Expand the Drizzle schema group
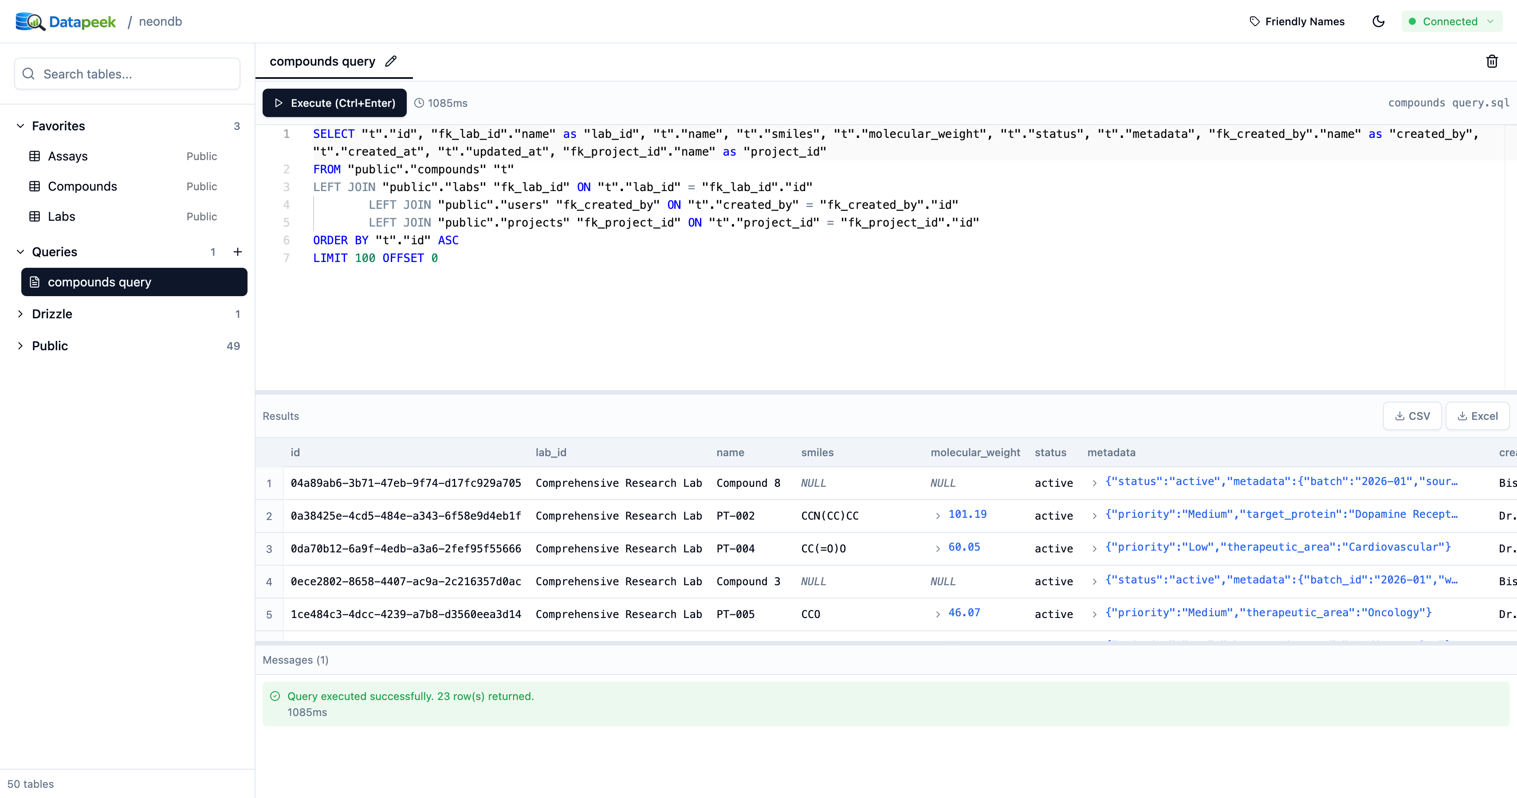The image size is (1517, 798). [x=20, y=314]
